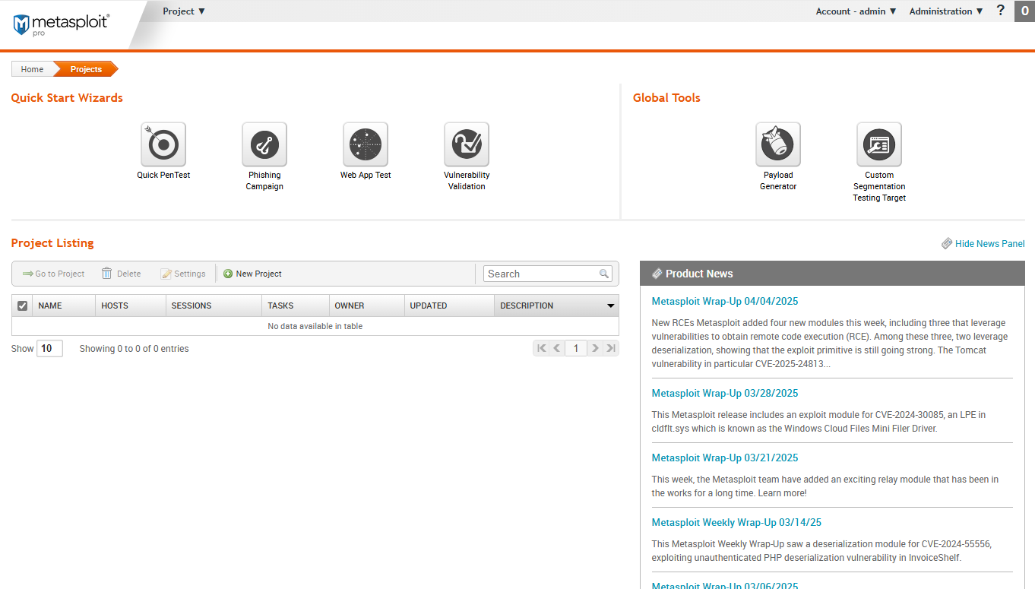Viewport: 1035px width, 589px height.
Task: Select the Projects breadcrumb tab
Action: [86, 69]
